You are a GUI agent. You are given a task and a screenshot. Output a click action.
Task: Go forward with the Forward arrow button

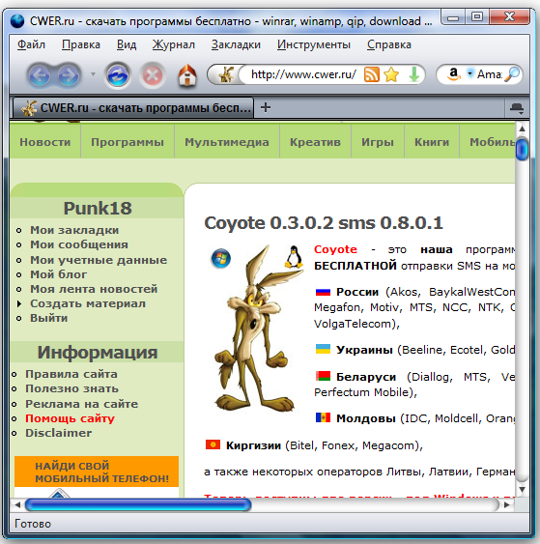(69, 75)
